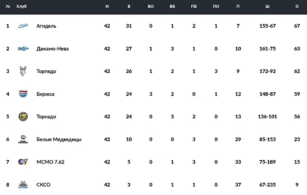Click the СКСО bear logo

[x=23, y=184]
